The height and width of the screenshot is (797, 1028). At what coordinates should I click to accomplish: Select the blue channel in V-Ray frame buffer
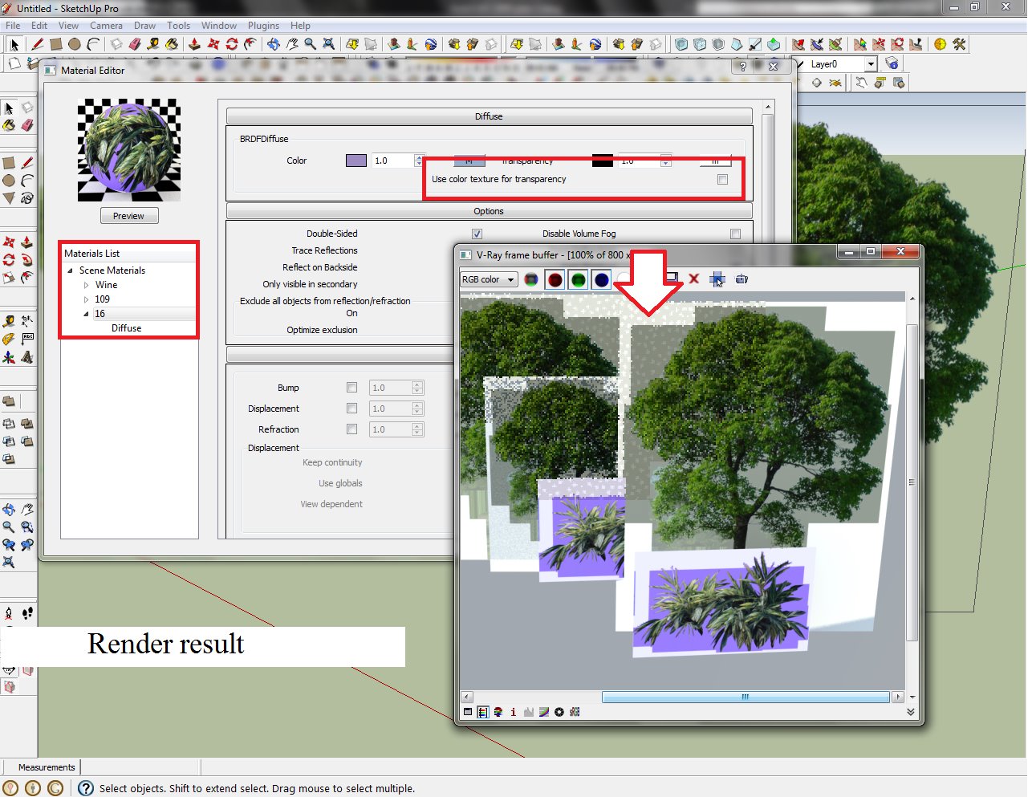coord(601,279)
